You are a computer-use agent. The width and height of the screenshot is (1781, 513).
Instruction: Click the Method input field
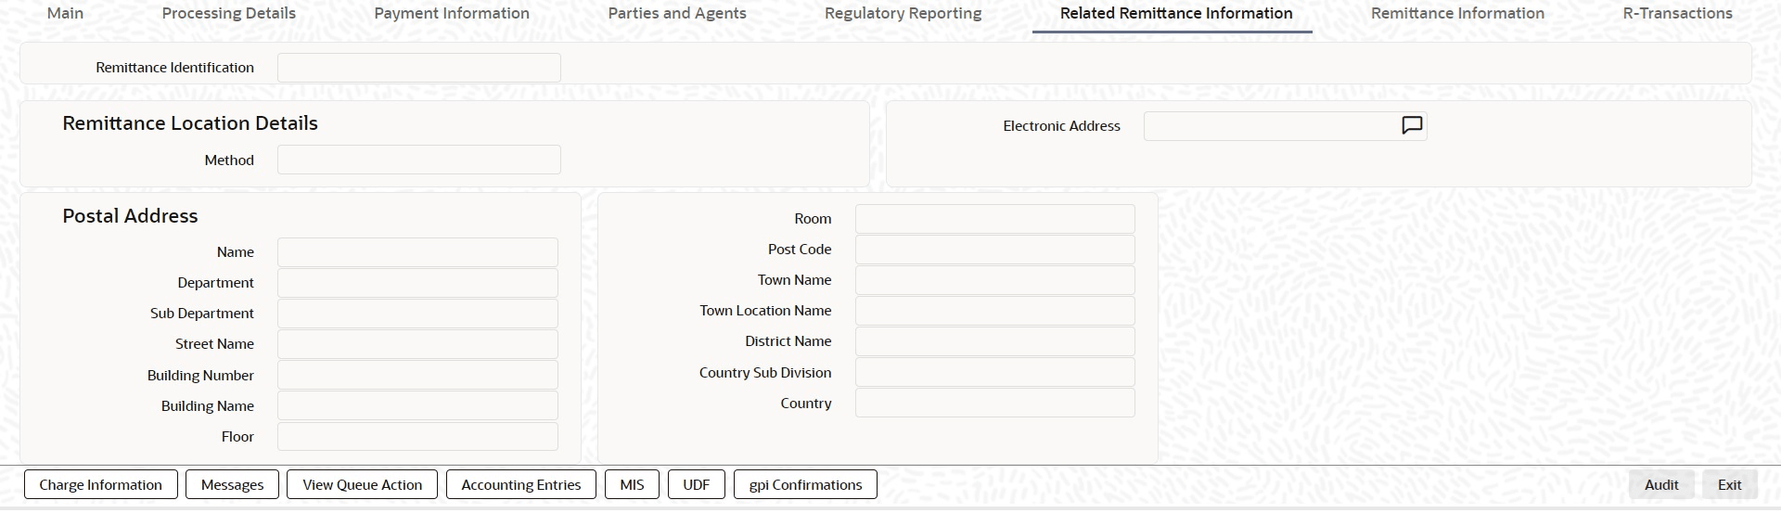(418, 160)
